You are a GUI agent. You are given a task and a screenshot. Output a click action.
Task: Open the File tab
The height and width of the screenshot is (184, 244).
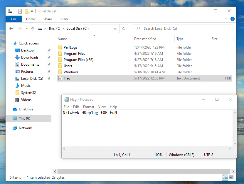click(14, 19)
